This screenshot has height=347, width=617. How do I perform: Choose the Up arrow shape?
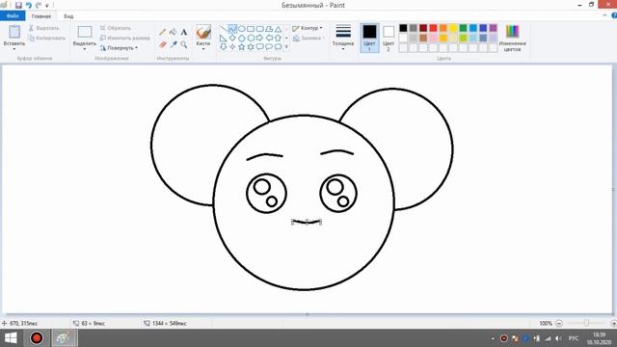pos(278,38)
